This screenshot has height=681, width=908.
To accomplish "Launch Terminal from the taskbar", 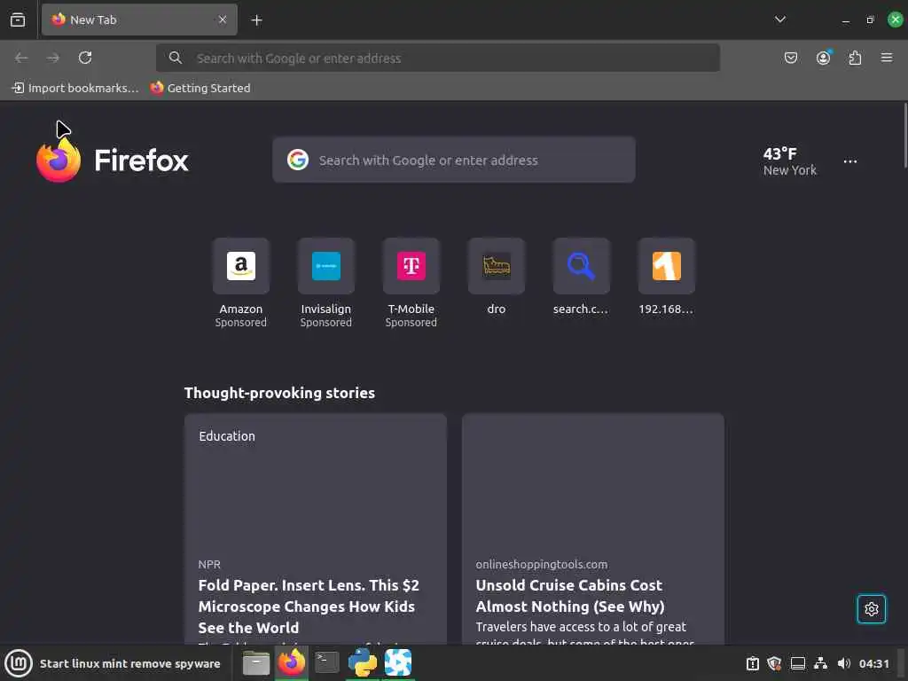I will (326, 662).
